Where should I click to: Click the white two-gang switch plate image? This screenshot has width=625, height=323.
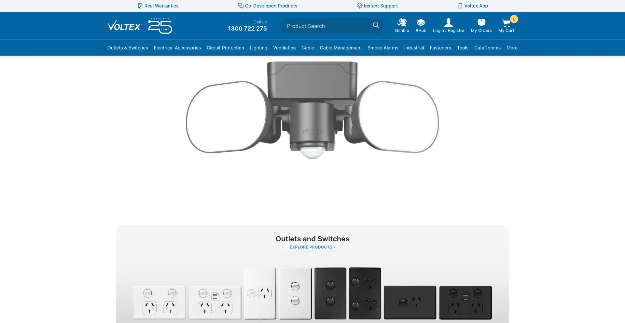pyautogui.click(x=296, y=293)
